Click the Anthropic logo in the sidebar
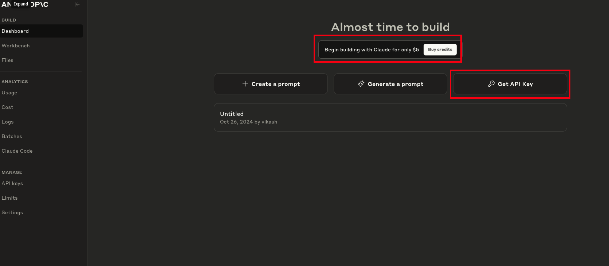The image size is (609, 266). (x=25, y=4)
